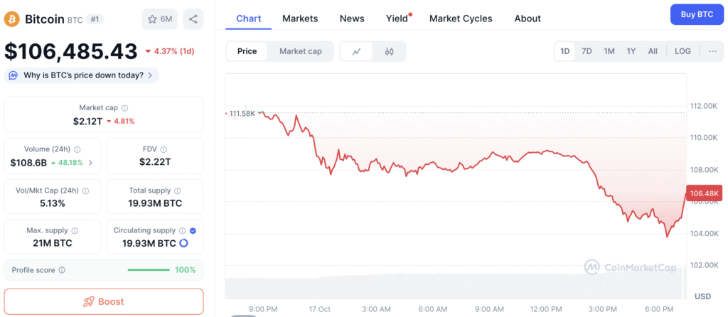Click the Profile score progress bar
Screen dimensions: 728x317
pyautogui.click(x=149, y=270)
